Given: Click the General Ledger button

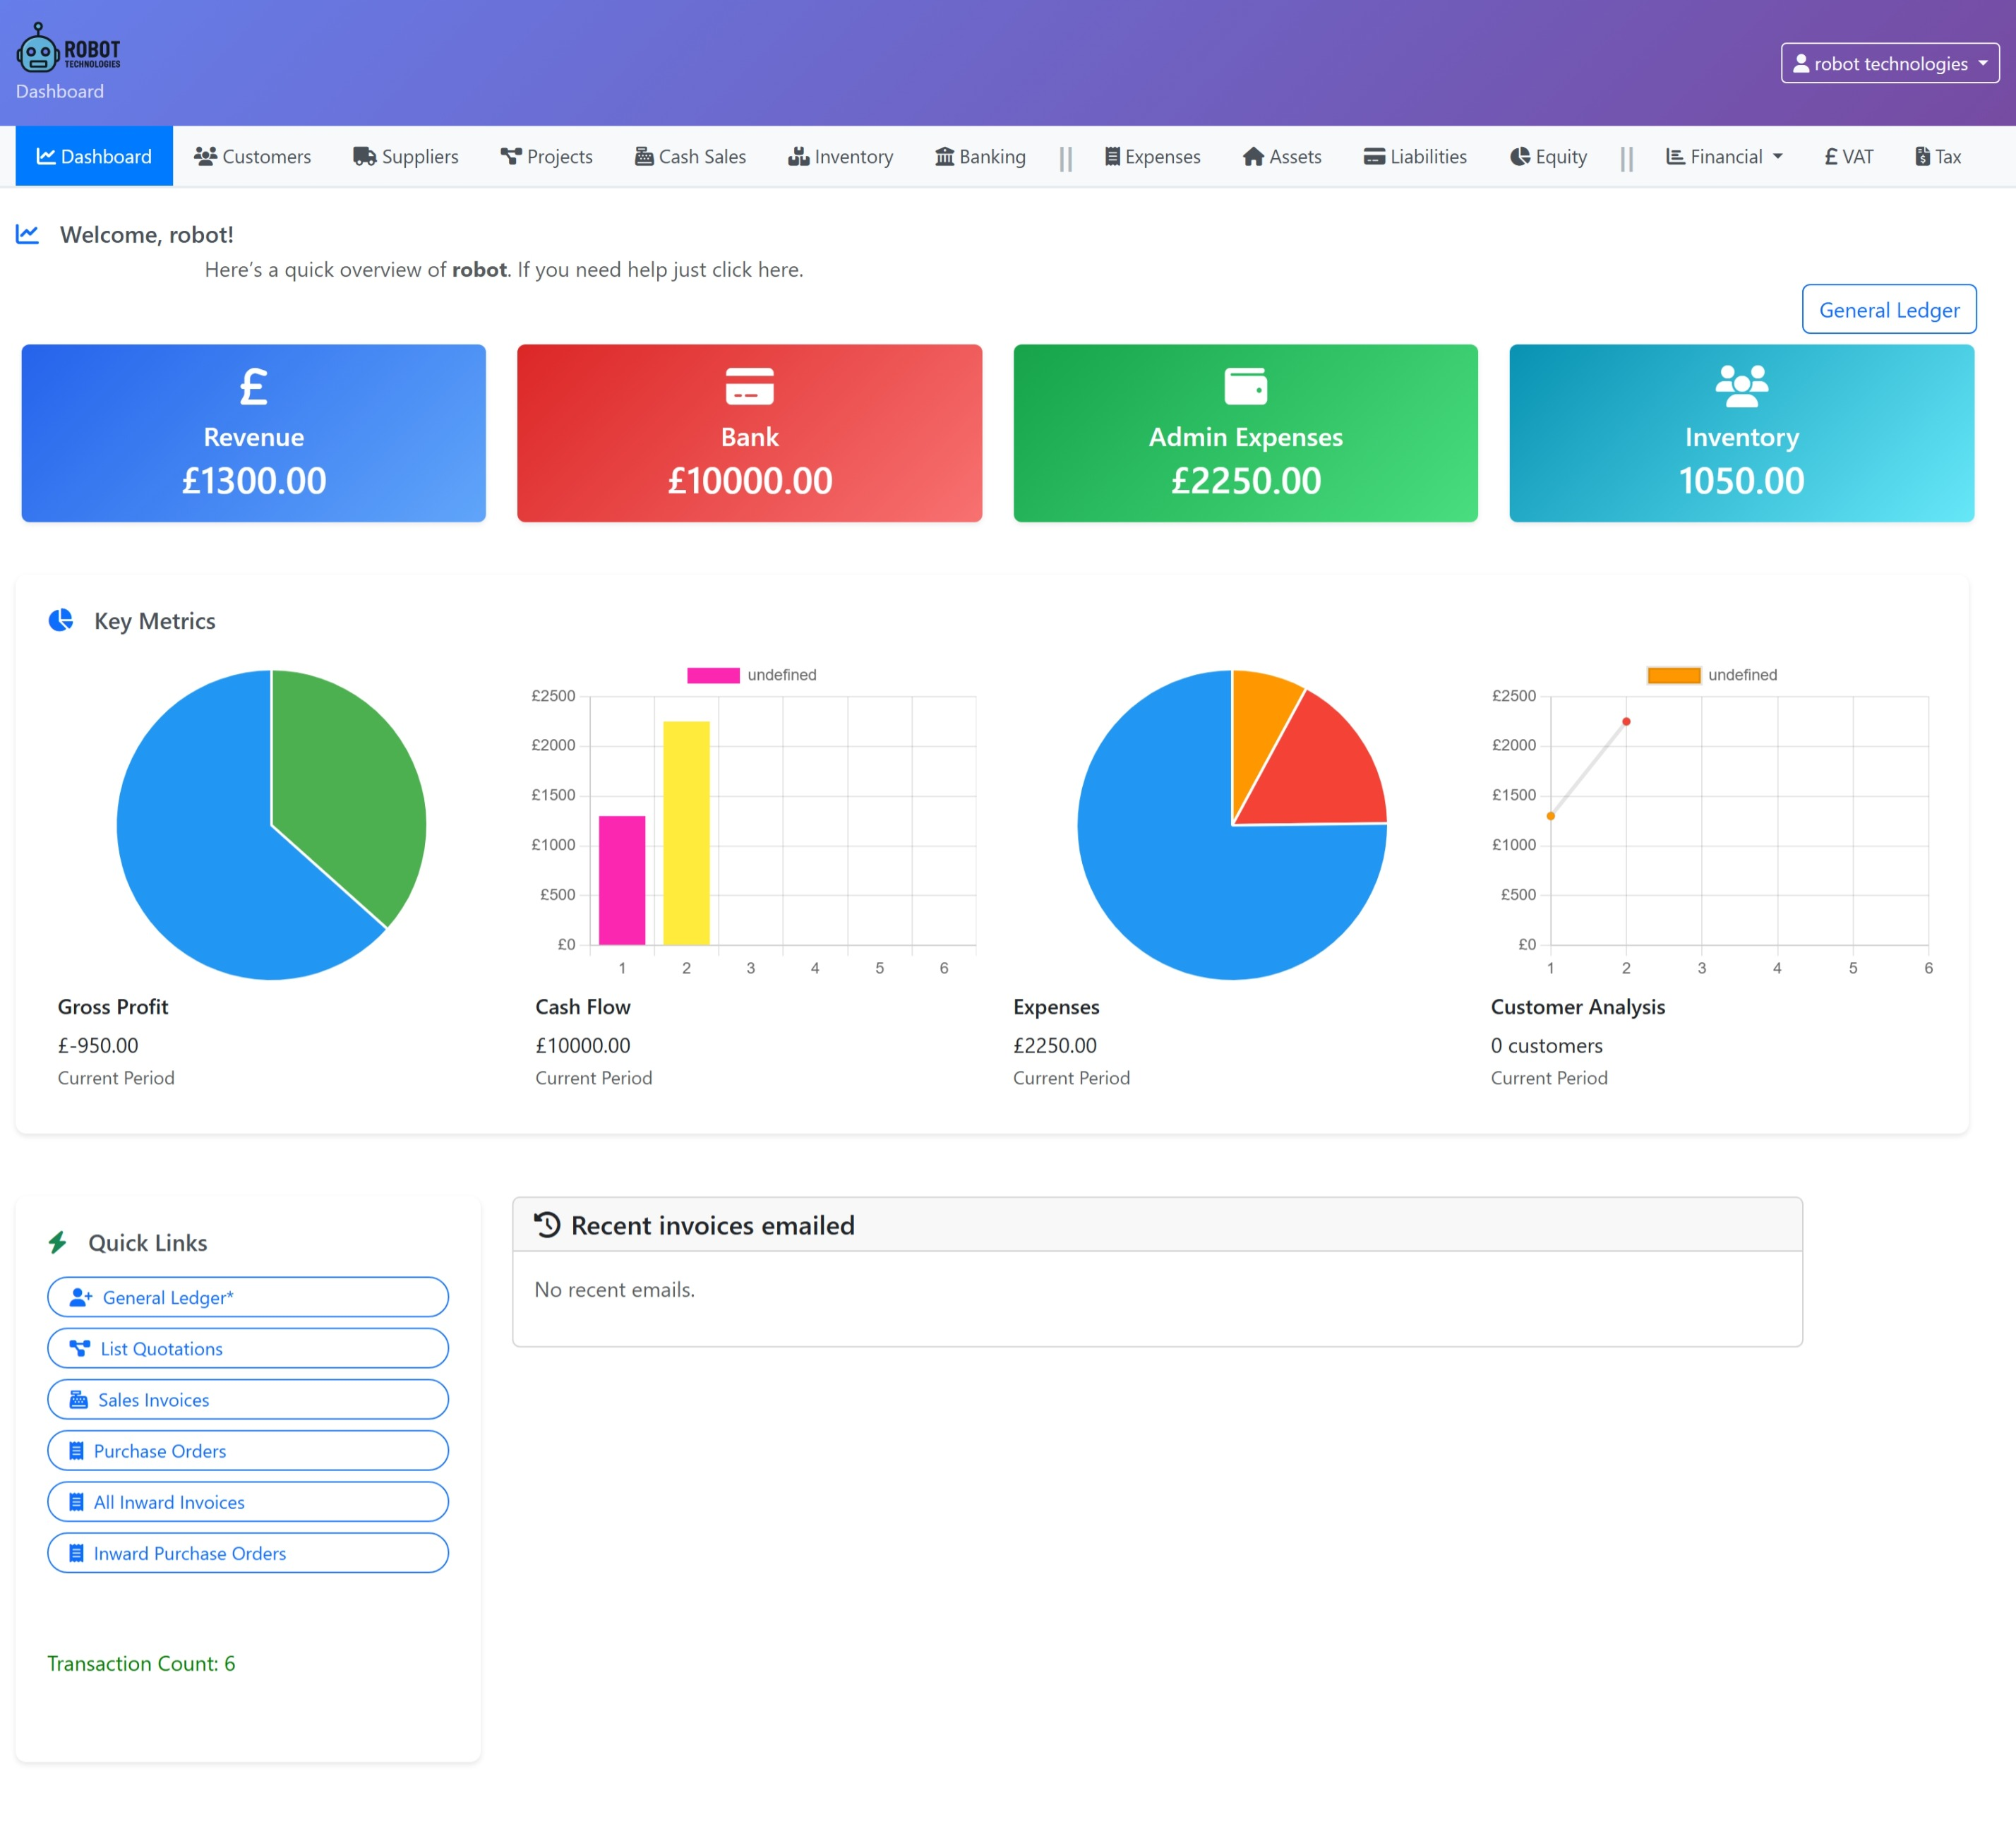Looking at the screenshot, I should tap(1889, 310).
